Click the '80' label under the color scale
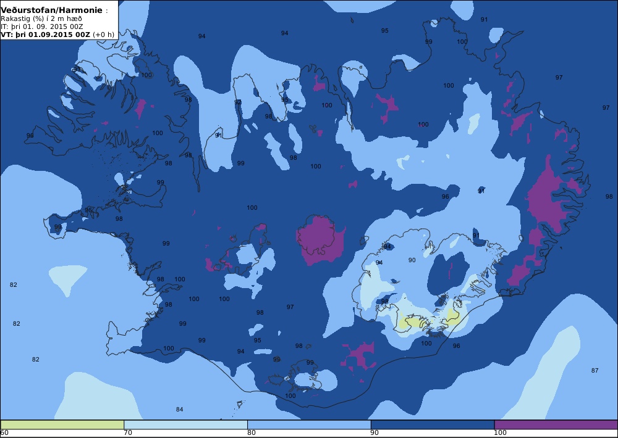 pos(252,433)
